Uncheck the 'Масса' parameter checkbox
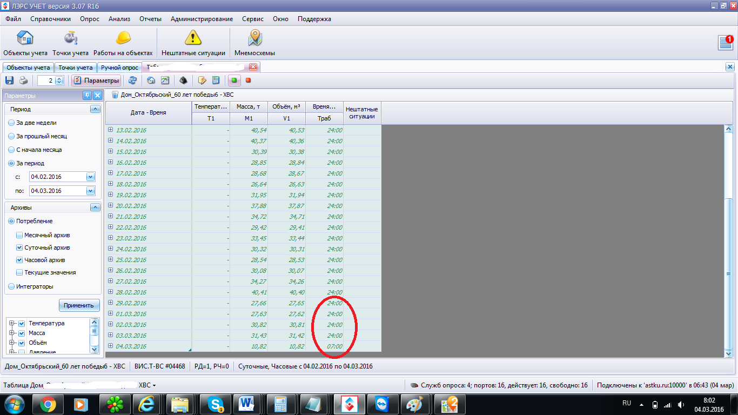This screenshot has width=738, height=415. [x=22, y=333]
